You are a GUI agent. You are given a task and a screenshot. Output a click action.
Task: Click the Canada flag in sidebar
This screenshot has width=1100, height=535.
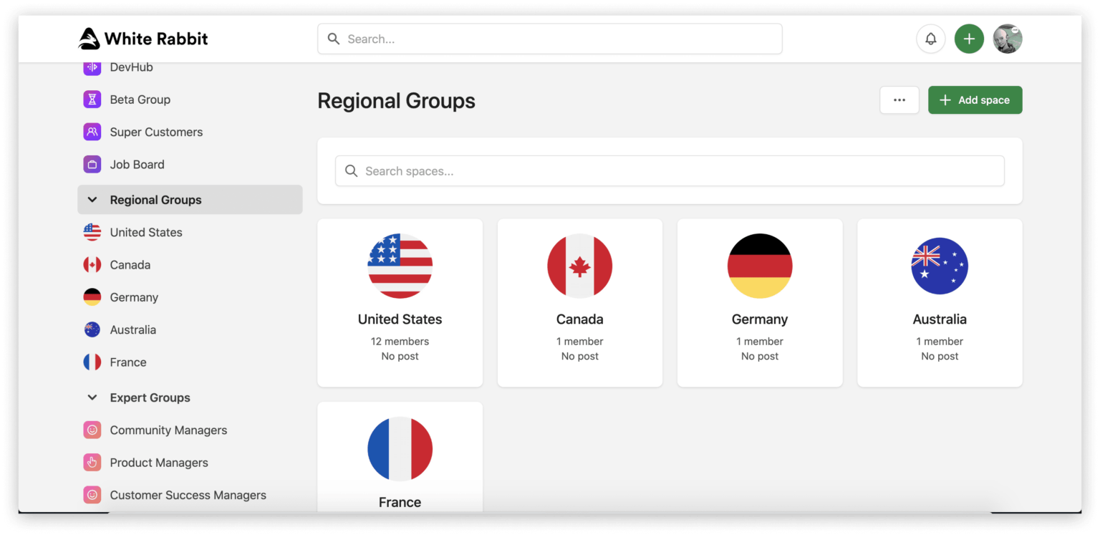(92, 265)
